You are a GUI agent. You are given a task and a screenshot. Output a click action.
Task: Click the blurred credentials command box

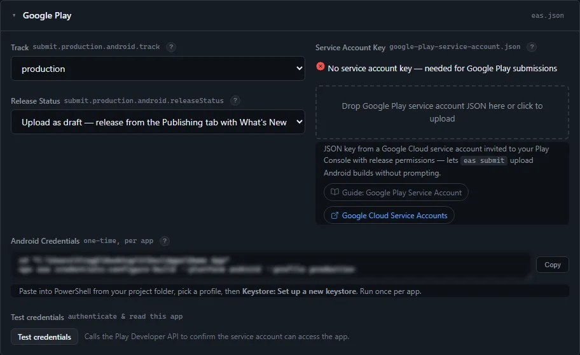point(272,265)
